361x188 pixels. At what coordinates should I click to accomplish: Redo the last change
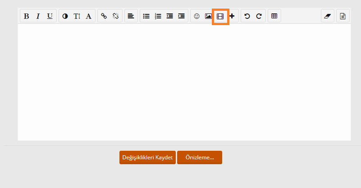point(259,16)
